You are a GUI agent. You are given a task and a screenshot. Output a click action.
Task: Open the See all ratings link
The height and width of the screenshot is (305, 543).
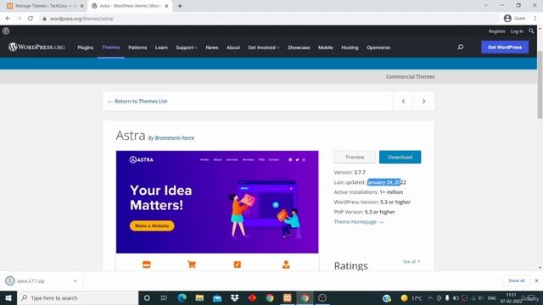point(411,262)
